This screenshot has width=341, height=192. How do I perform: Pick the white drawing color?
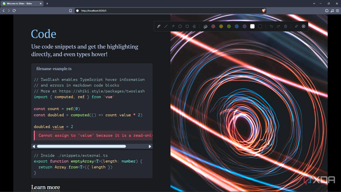click(252, 26)
